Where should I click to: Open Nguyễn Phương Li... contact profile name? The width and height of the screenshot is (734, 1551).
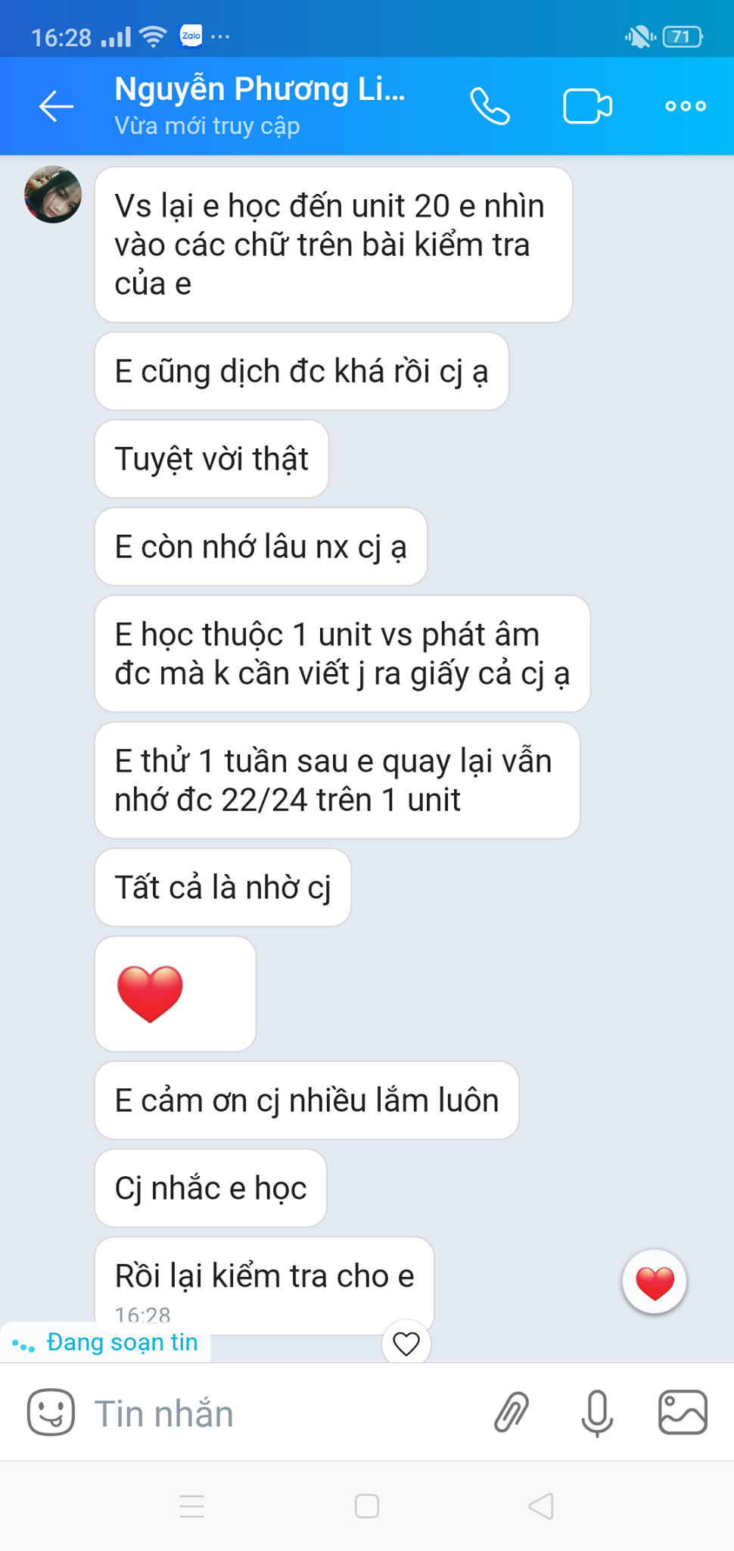click(260, 89)
